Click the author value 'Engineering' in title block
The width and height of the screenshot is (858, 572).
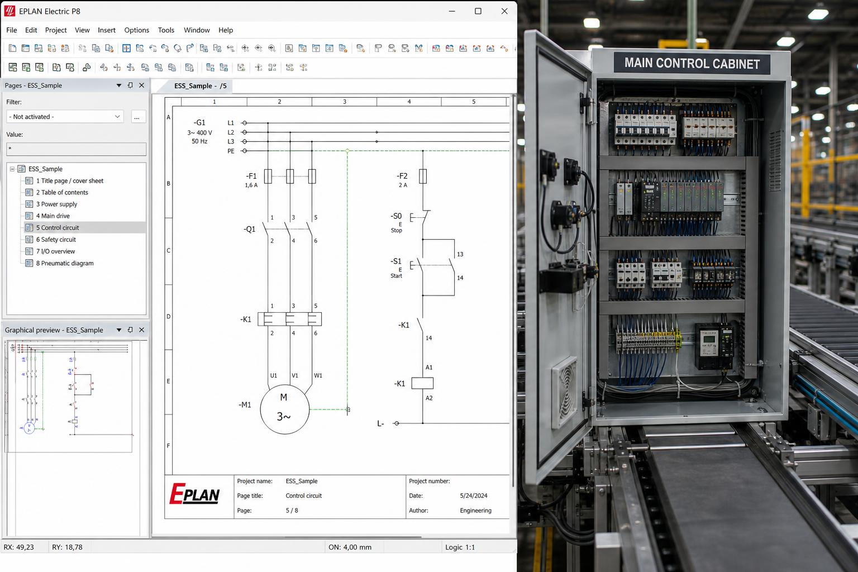point(476,511)
